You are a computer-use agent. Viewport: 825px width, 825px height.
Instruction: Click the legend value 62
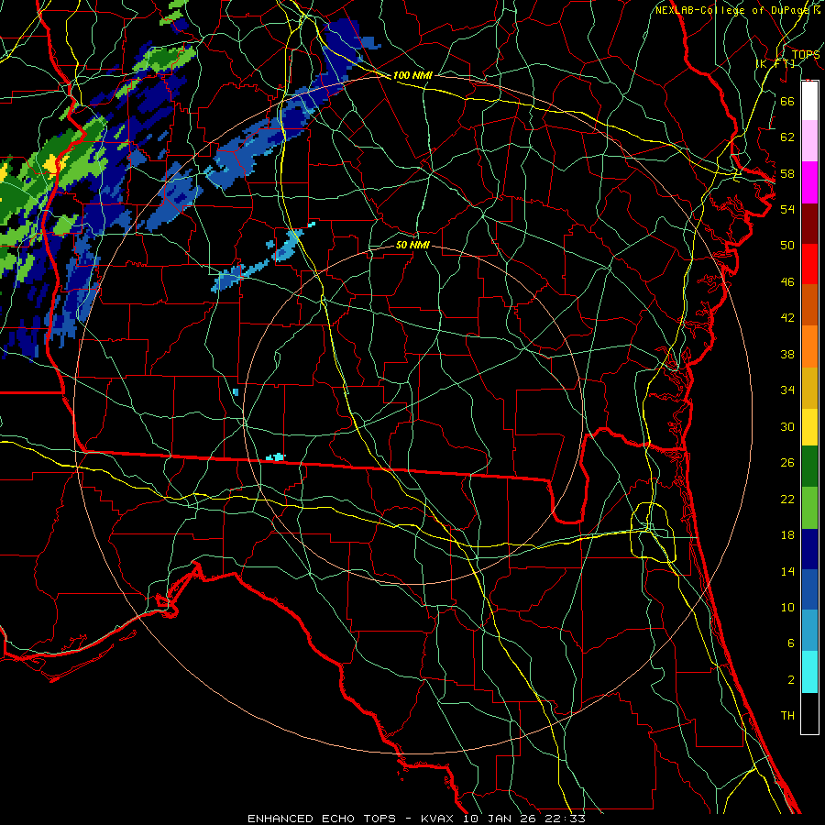click(x=787, y=137)
